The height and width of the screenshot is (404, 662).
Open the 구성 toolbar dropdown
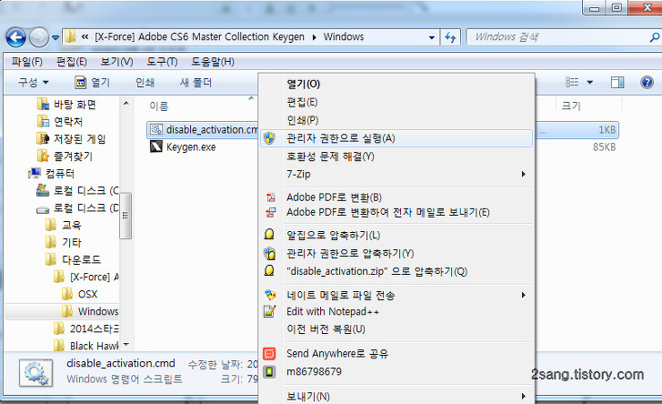tap(34, 82)
